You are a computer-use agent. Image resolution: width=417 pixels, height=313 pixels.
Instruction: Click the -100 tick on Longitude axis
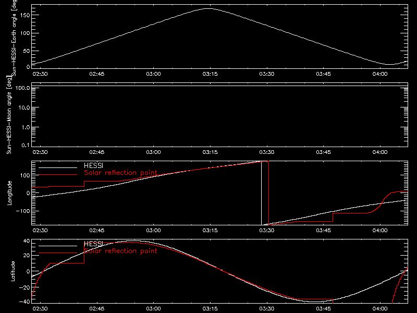point(23,211)
